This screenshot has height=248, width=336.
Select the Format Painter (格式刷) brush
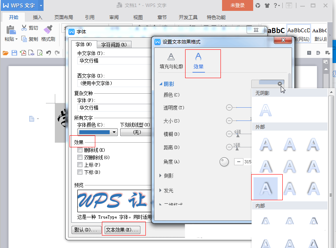[48, 30]
